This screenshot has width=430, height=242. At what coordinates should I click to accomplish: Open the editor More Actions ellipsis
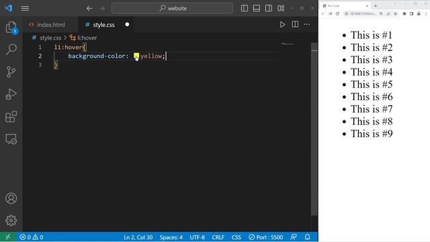(x=307, y=24)
